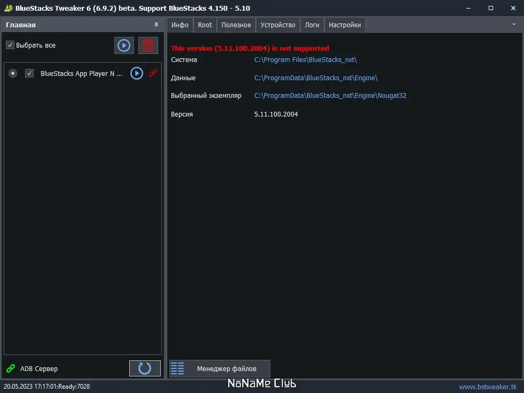Screen dimensions: 524x393
Task: Click the green ADB Сервер link icon
Action: tap(11, 368)
